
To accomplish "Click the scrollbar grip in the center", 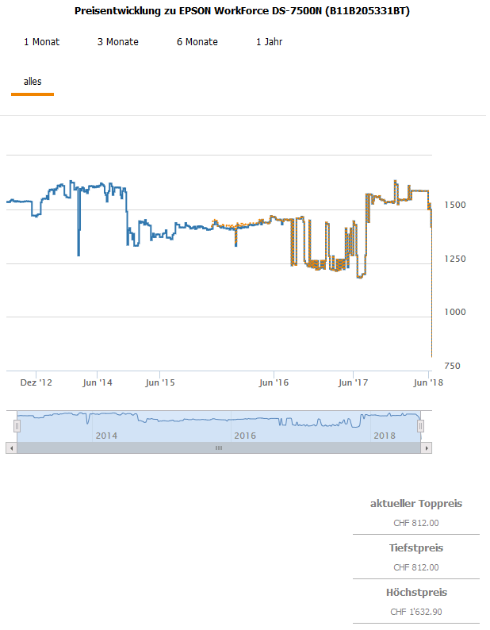I will (x=219, y=448).
